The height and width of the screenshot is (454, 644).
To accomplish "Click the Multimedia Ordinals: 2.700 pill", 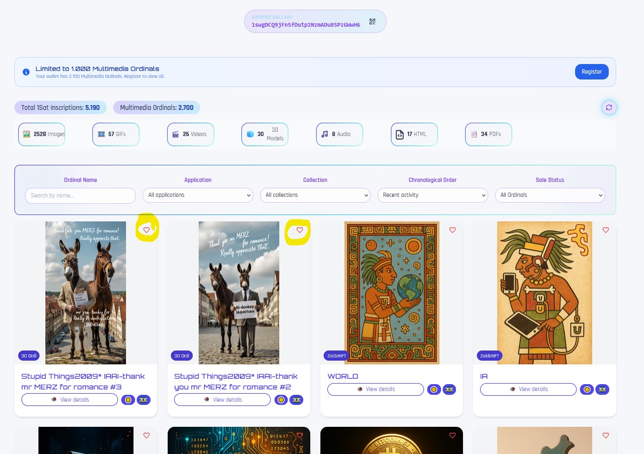I will click(156, 108).
